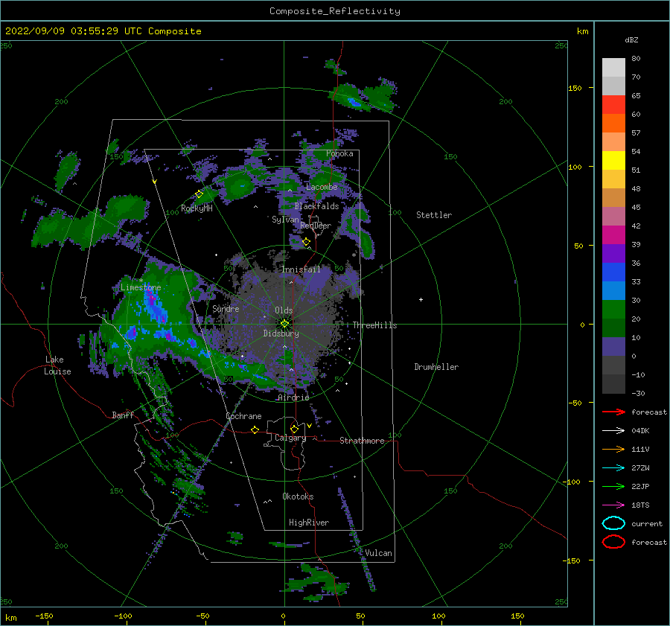Click the Didsbury town label

281,333
